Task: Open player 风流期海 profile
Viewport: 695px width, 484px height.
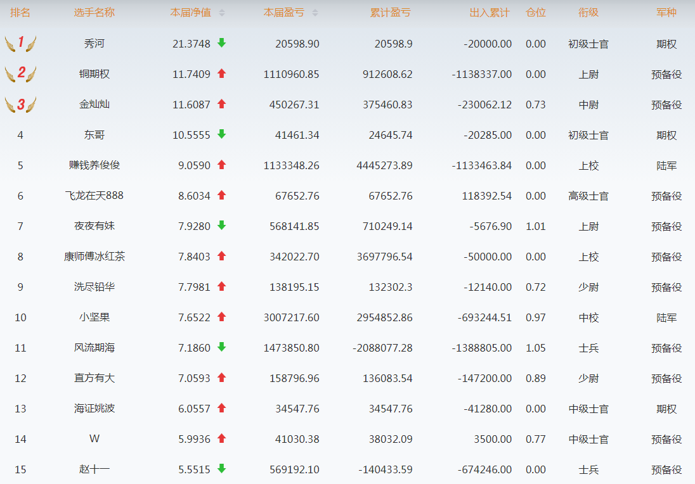Action: [94, 348]
